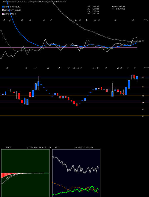Open the MACD histogram panel
This screenshot has height=197, width=149.
[25, 173]
